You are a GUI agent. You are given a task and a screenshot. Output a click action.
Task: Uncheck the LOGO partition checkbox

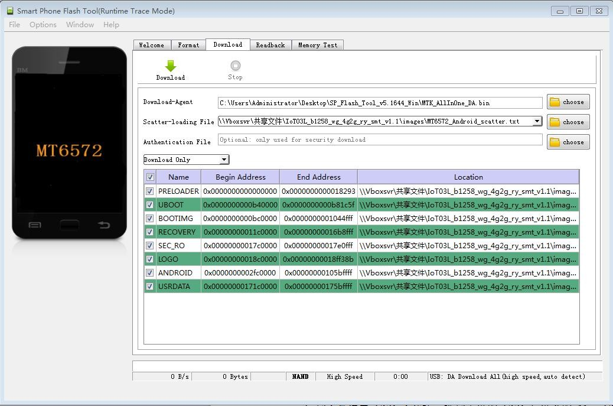click(150, 259)
